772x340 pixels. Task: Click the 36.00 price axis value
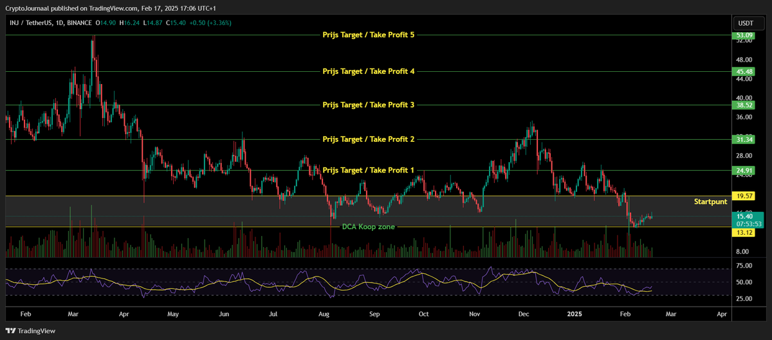pos(745,117)
